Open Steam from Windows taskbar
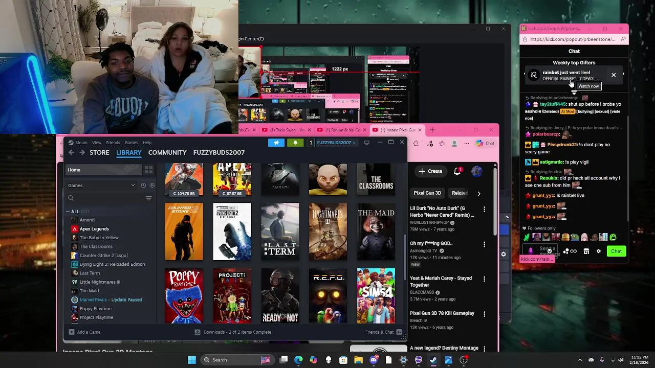This screenshot has width=655, height=368. [433, 360]
